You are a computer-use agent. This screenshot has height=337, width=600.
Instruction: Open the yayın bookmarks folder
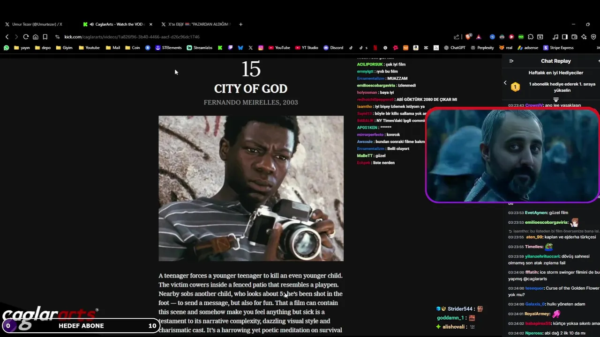22,48
